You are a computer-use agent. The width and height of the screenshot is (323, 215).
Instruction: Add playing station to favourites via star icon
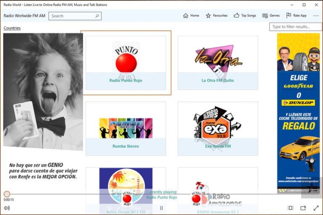click(x=312, y=187)
